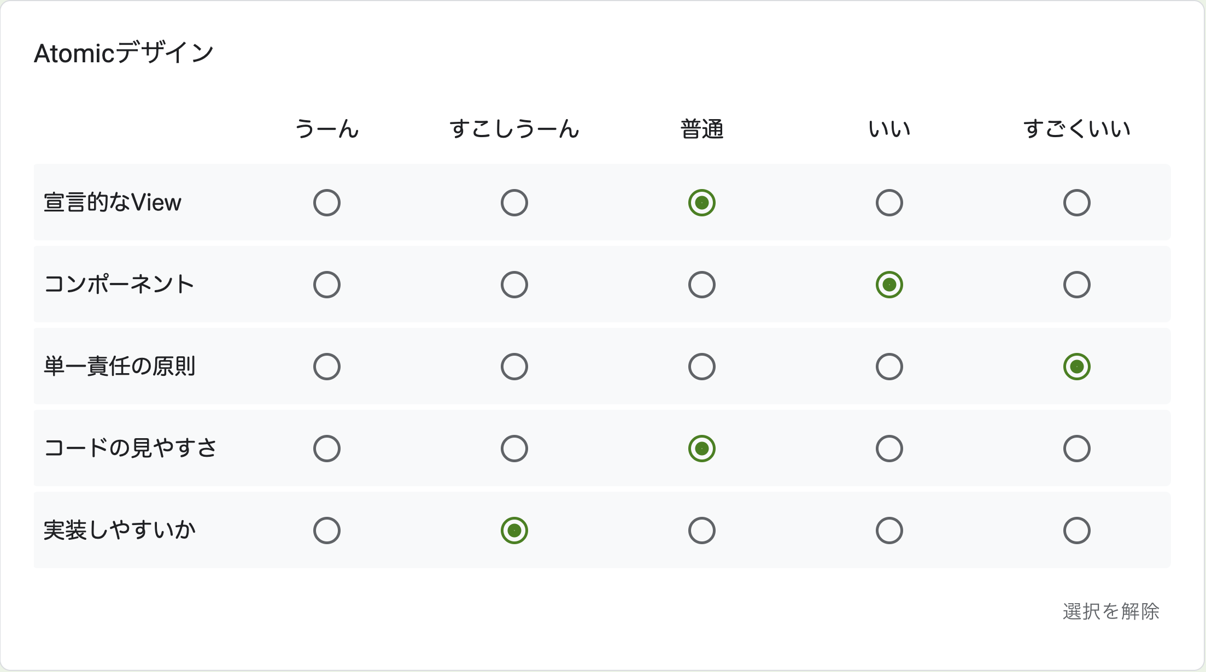Click the selected すこしうーん radio for 実装しやすいか
Viewport: 1206px width, 672px height.
[x=514, y=530]
